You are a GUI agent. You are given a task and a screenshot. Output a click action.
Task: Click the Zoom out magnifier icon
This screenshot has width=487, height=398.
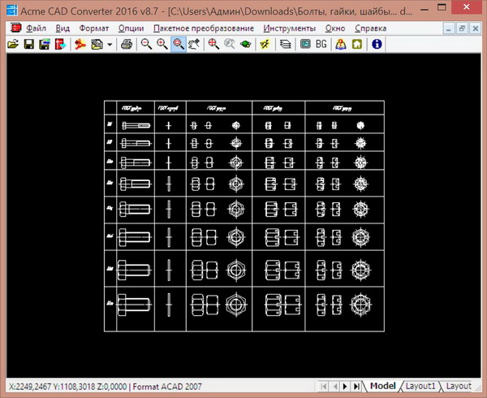point(162,44)
